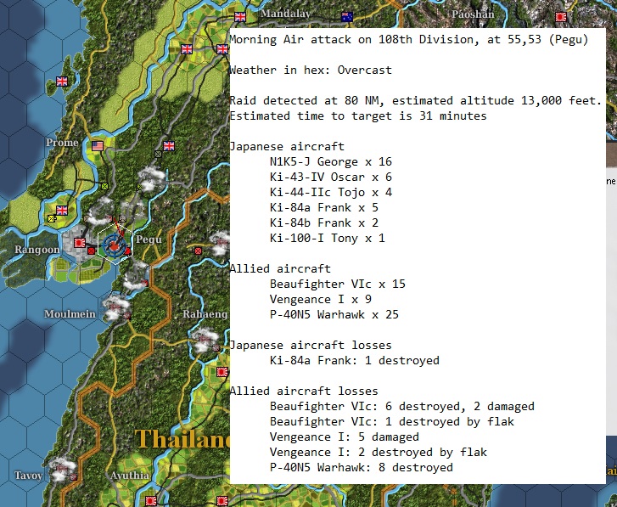Select the cloud-covered base beneath Rahaeng label

(205, 341)
